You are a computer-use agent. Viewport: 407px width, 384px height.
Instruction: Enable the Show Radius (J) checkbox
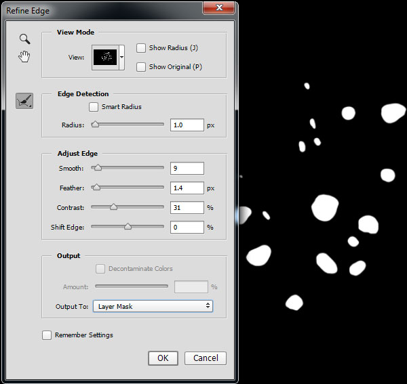141,48
